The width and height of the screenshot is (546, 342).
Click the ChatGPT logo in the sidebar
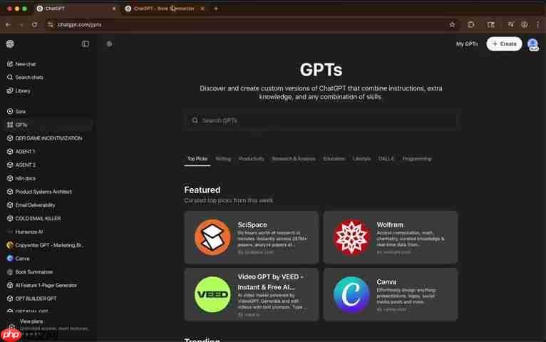[x=10, y=44]
